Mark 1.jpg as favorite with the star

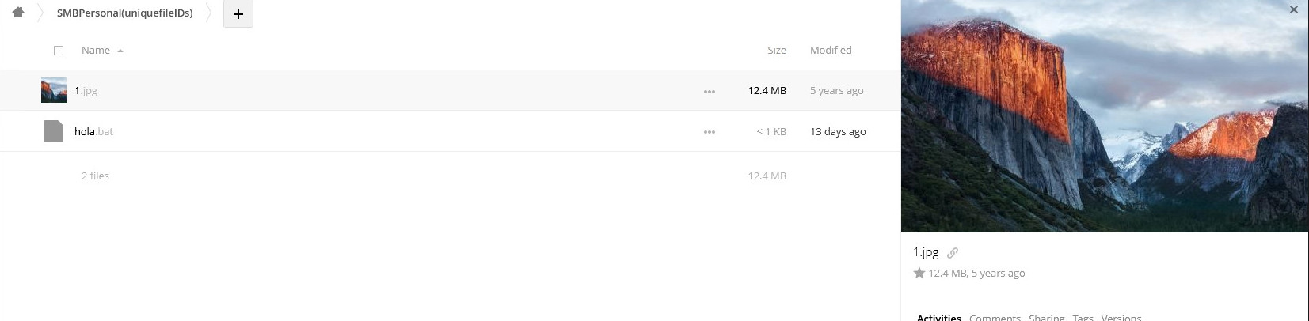pos(919,273)
